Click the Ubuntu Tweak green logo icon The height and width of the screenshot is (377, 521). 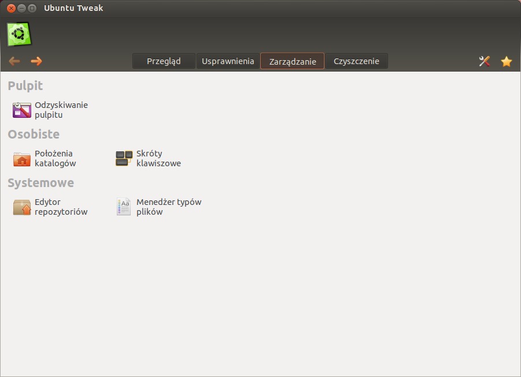point(19,34)
